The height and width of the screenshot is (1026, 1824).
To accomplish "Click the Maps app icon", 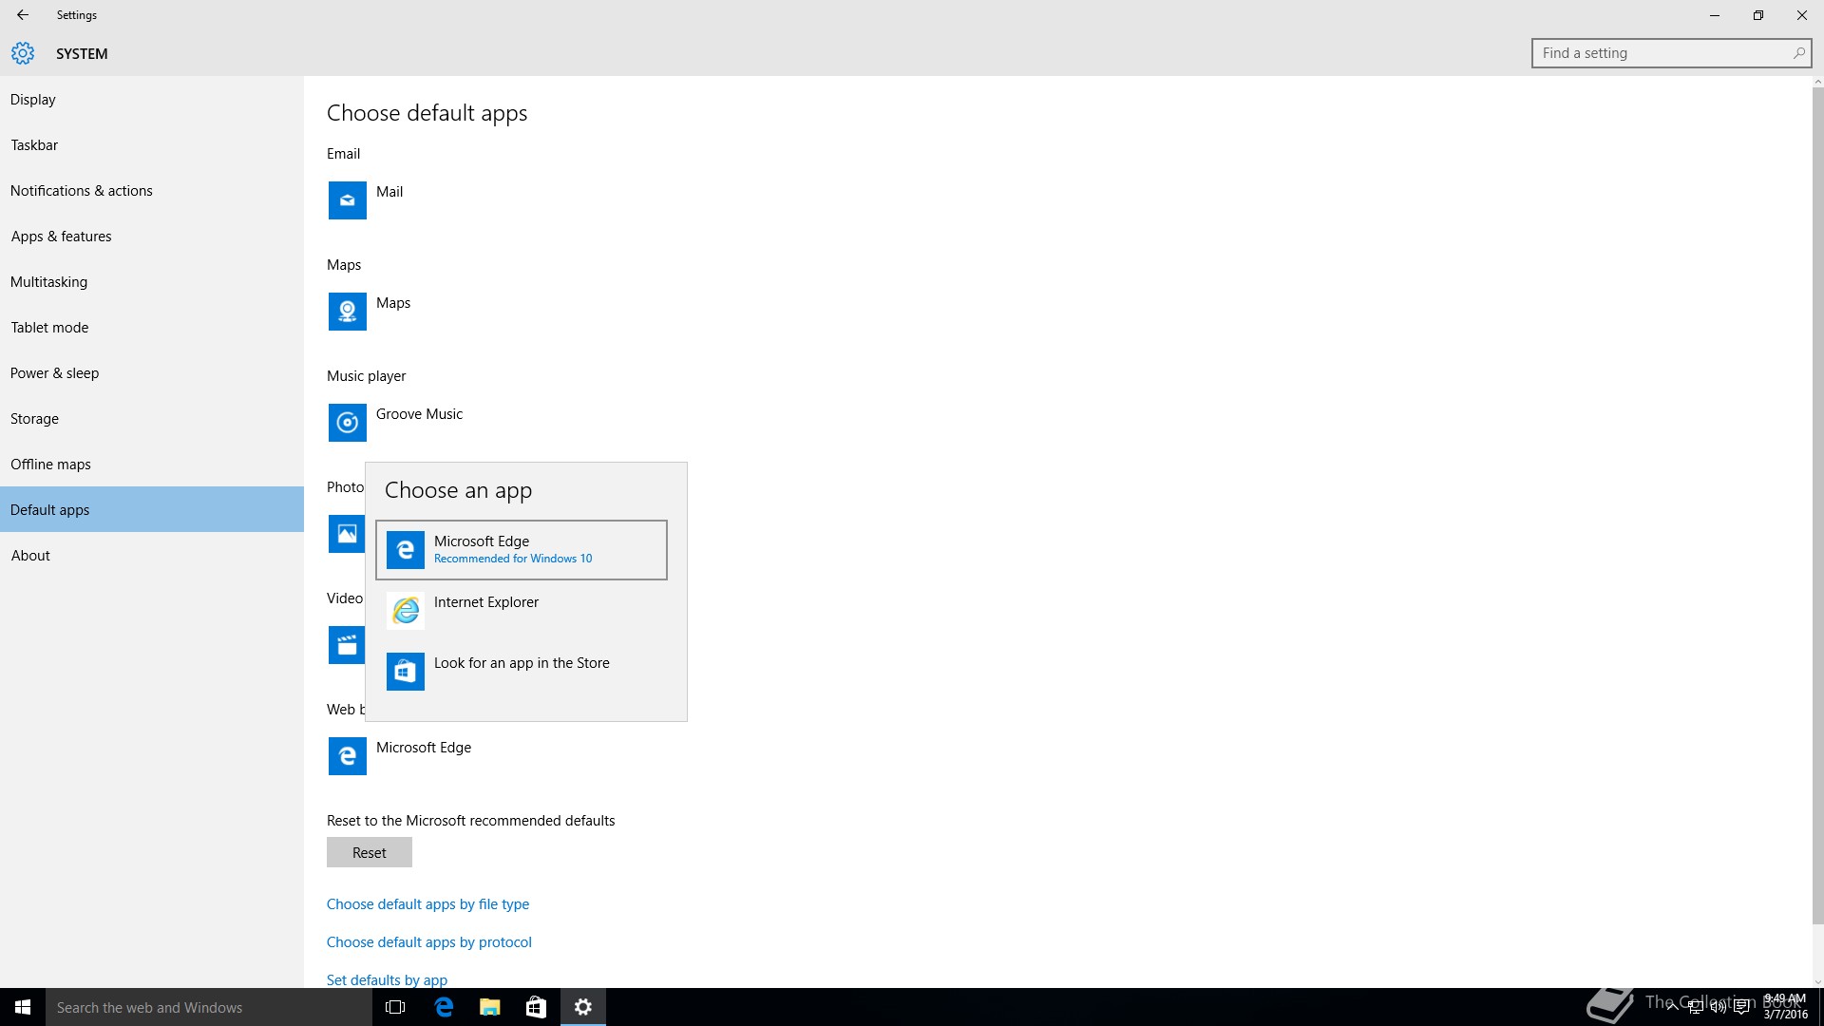I will (347, 312).
